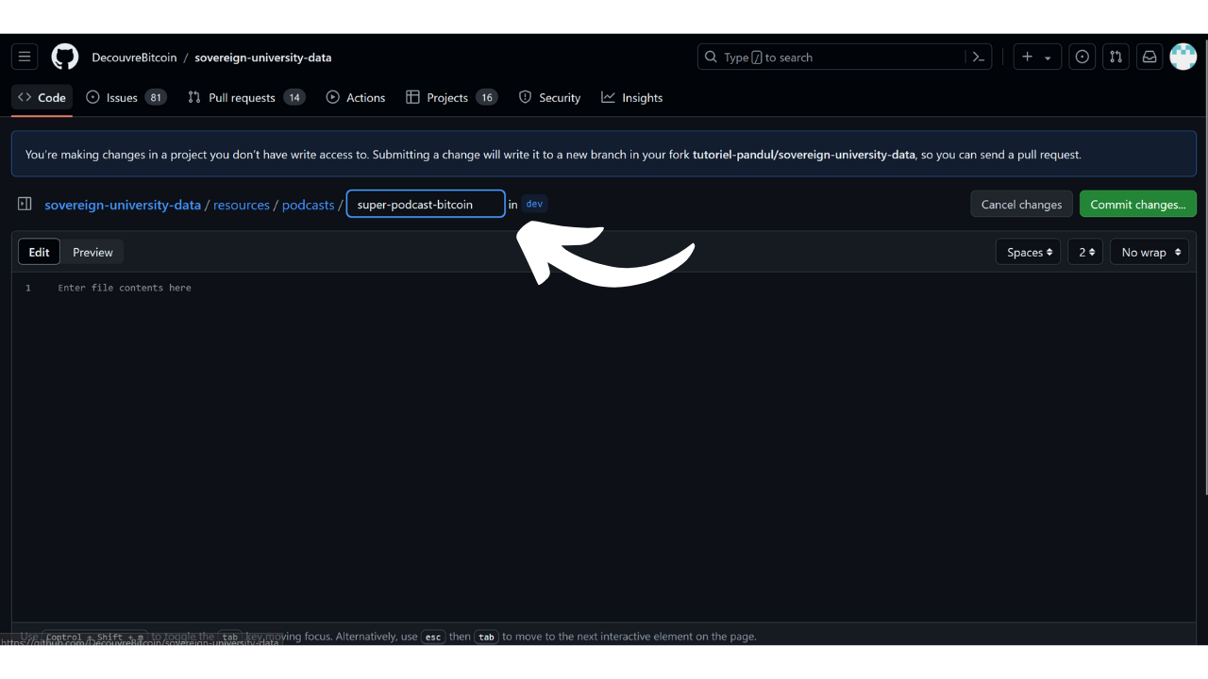
Task: Click line number 1 in the editor gutter
Action: 28,288
